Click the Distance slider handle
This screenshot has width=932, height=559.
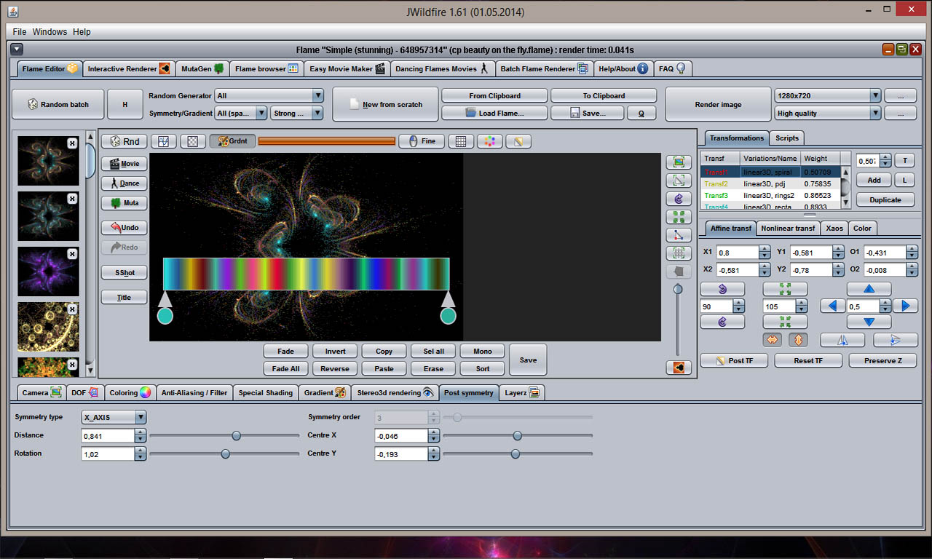click(x=236, y=435)
